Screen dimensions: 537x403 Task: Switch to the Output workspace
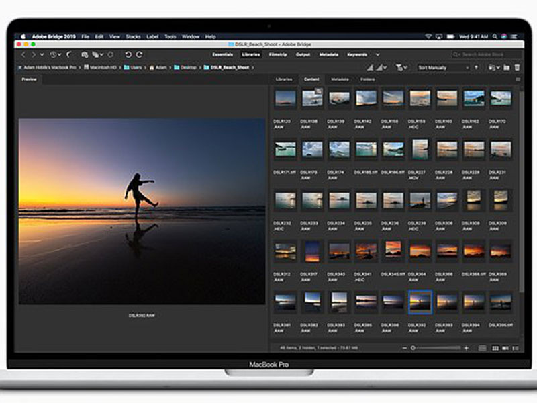[303, 55]
